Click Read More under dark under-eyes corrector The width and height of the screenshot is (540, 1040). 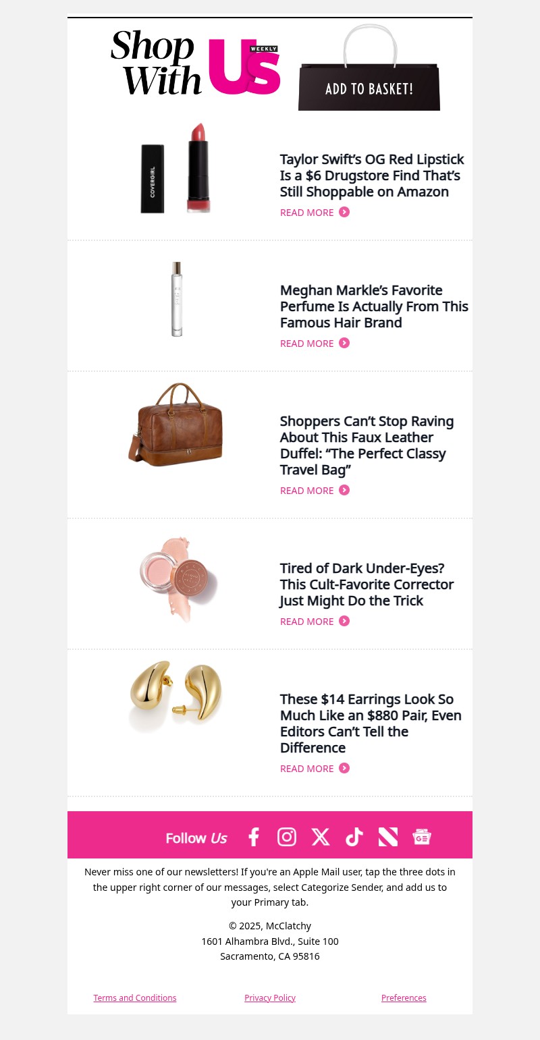pos(307,622)
